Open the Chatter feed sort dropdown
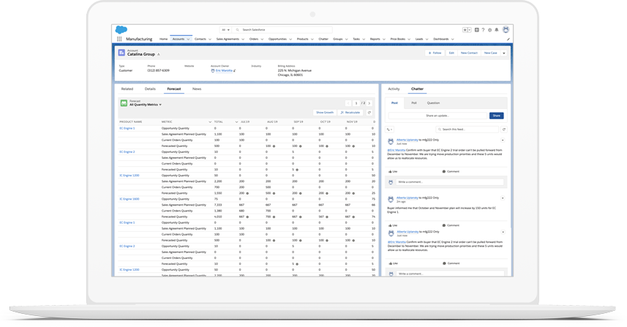The image size is (627, 327). [x=389, y=129]
